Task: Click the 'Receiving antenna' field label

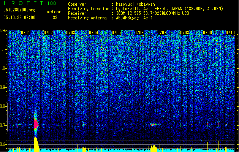Action: (x=87, y=18)
